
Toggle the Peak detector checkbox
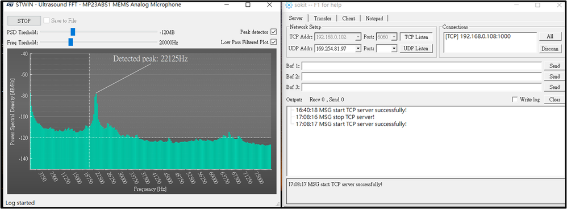coord(273,32)
